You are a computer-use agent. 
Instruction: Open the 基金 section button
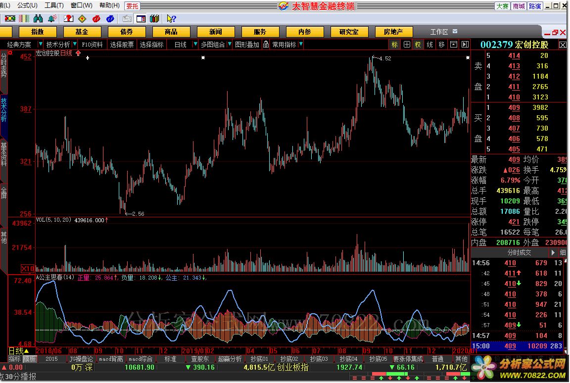[82, 32]
